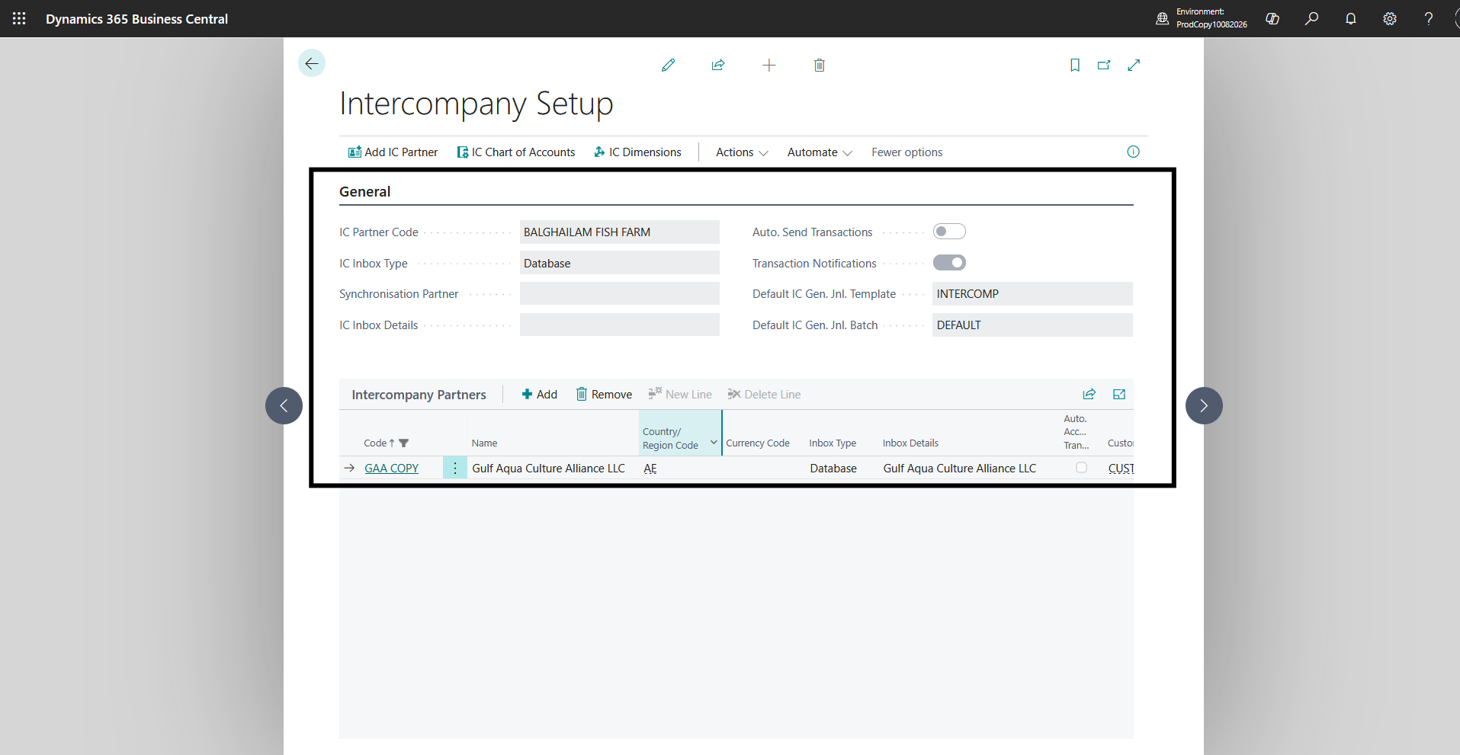Go to next record arrow
This screenshot has width=1460, height=755.
click(1204, 405)
